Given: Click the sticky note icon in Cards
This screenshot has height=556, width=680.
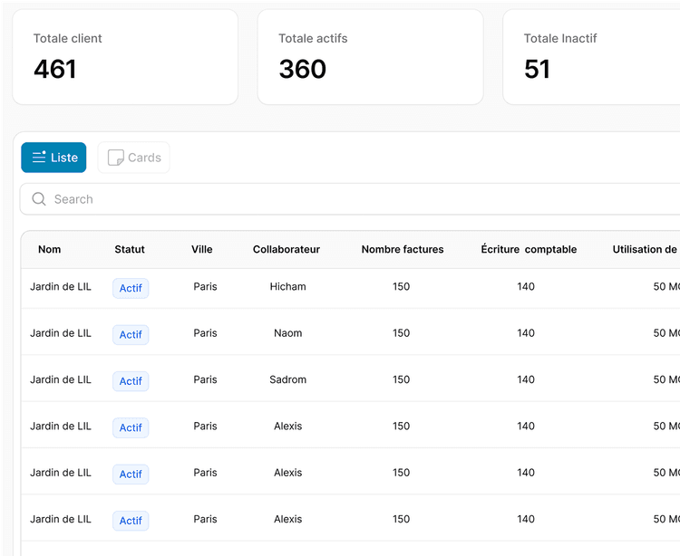Looking at the screenshot, I should coord(115,158).
